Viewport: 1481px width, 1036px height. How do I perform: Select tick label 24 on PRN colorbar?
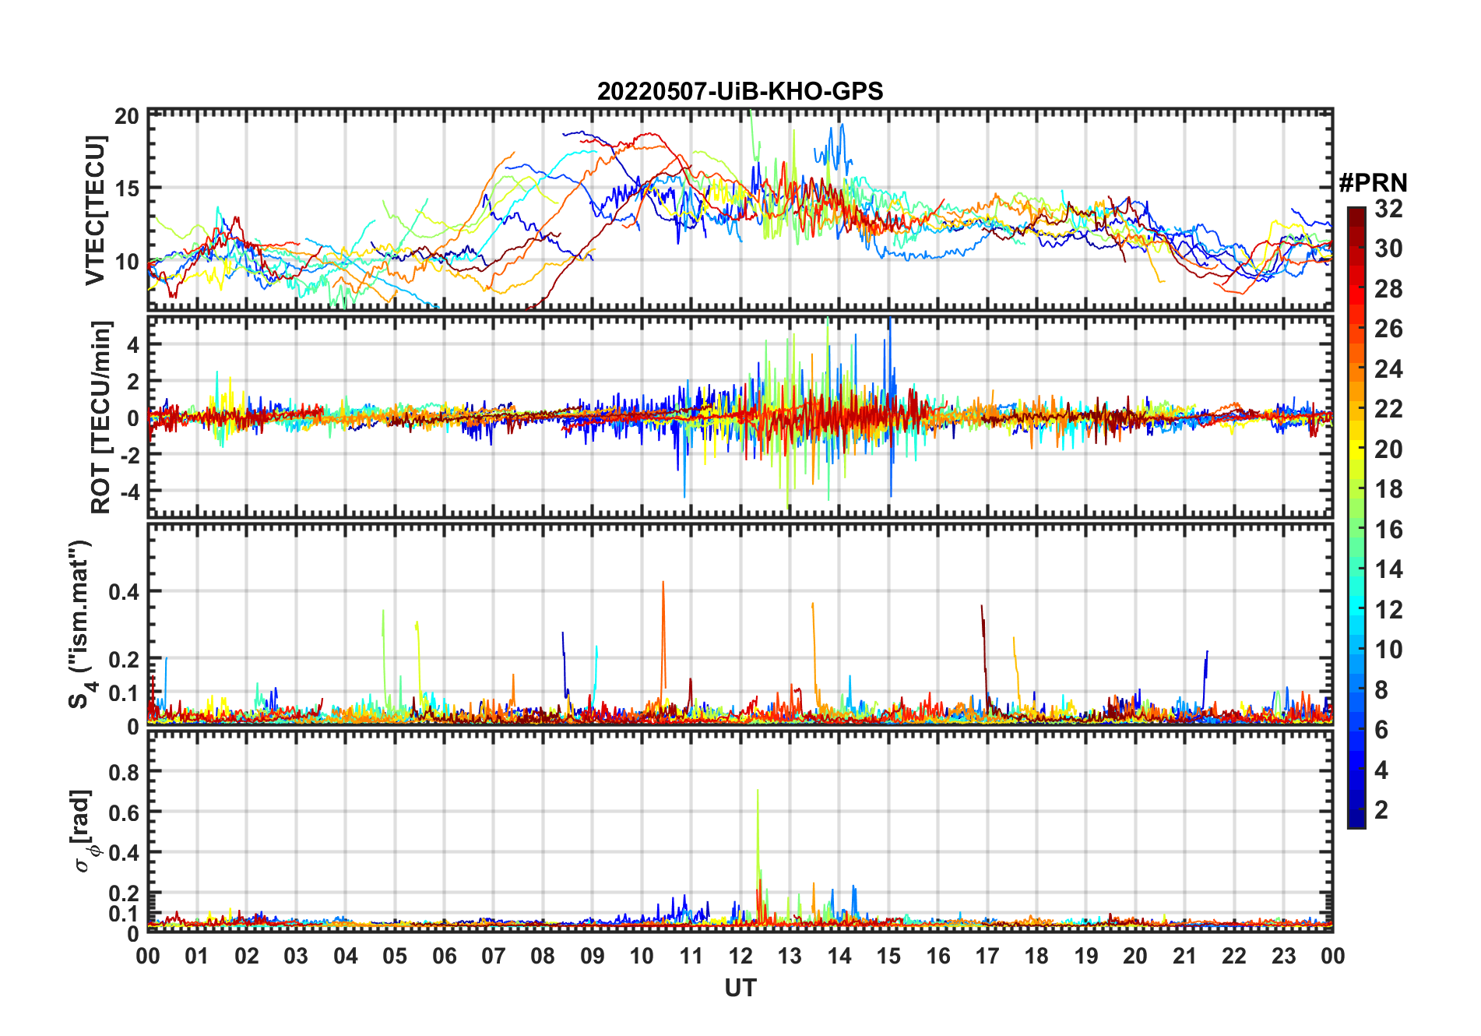[1388, 369]
